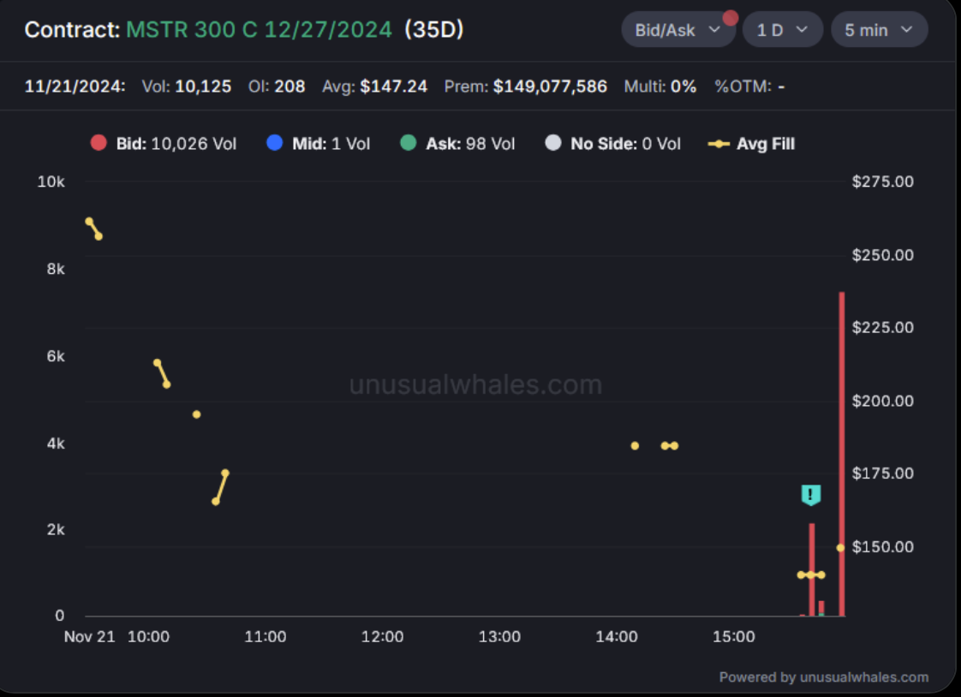
Task: Click the white No Side legend dot
Action: point(552,143)
